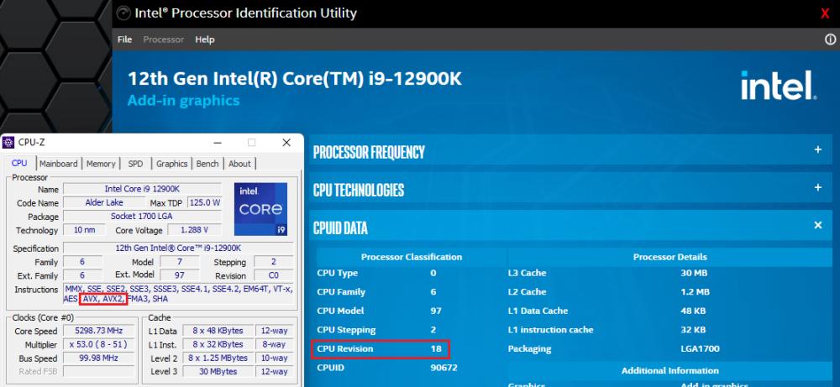The image size is (840, 387).
Task: Click the L1 instruction cache value 32 KB
Action: click(693, 330)
